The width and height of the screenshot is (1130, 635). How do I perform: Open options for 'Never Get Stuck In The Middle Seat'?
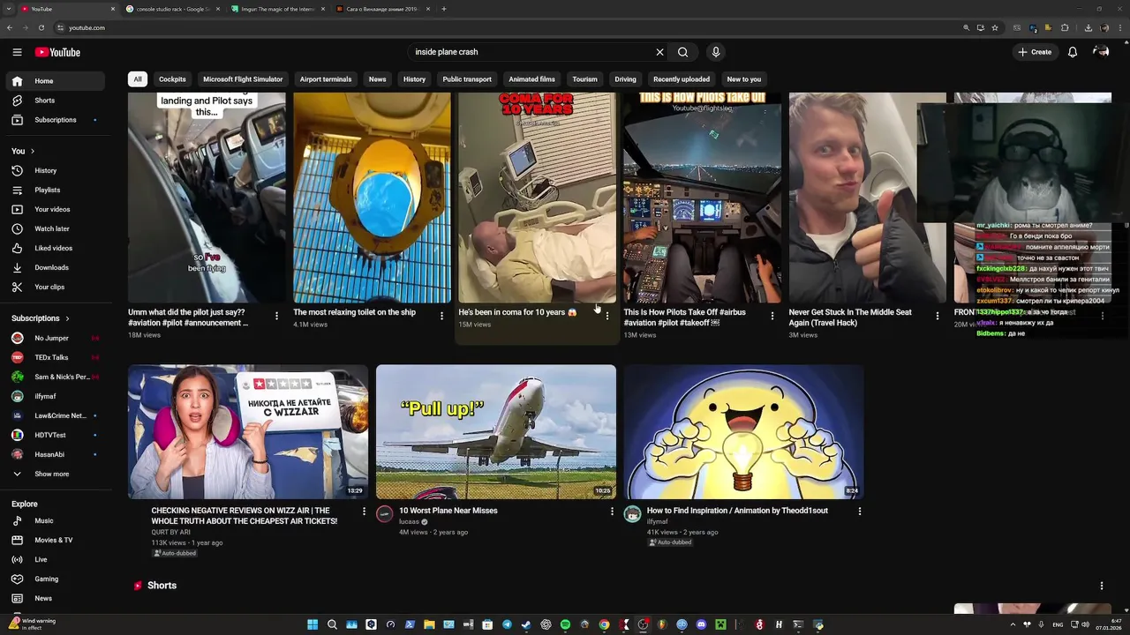pyautogui.click(x=938, y=316)
